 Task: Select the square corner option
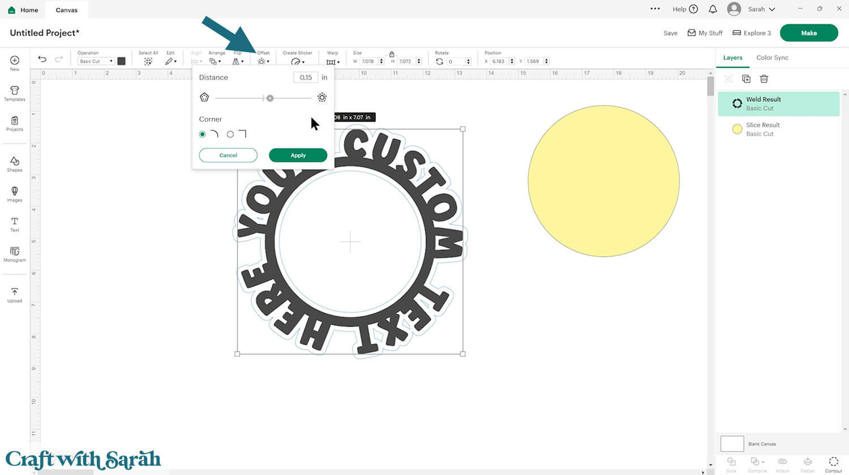[x=230, y=134]
